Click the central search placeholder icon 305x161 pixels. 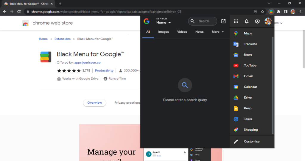tap(185, 85)
